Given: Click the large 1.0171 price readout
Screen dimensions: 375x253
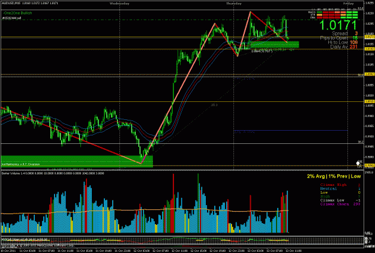Looking at the screenshot, I should 338,25.
